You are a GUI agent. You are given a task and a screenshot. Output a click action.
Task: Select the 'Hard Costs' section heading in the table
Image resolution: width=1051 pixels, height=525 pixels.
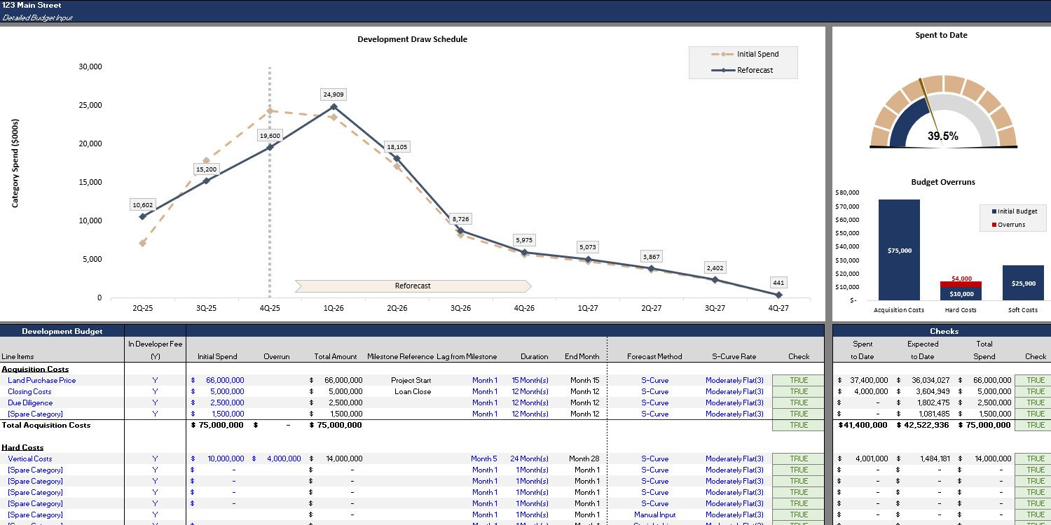click(22, 447)
